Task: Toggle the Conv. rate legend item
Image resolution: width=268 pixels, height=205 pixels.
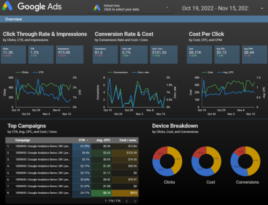Action: 140,72
